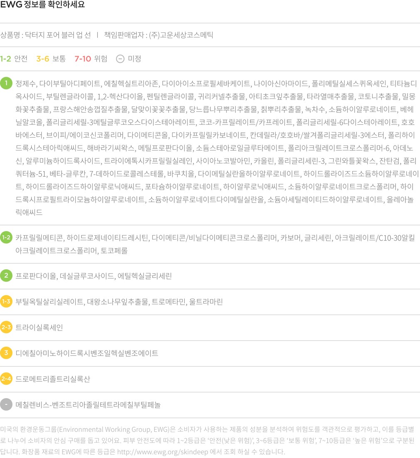Viewport: 420px width, 458px height.
Task: Click the green grade 2 badge
Action: point(6,276)
